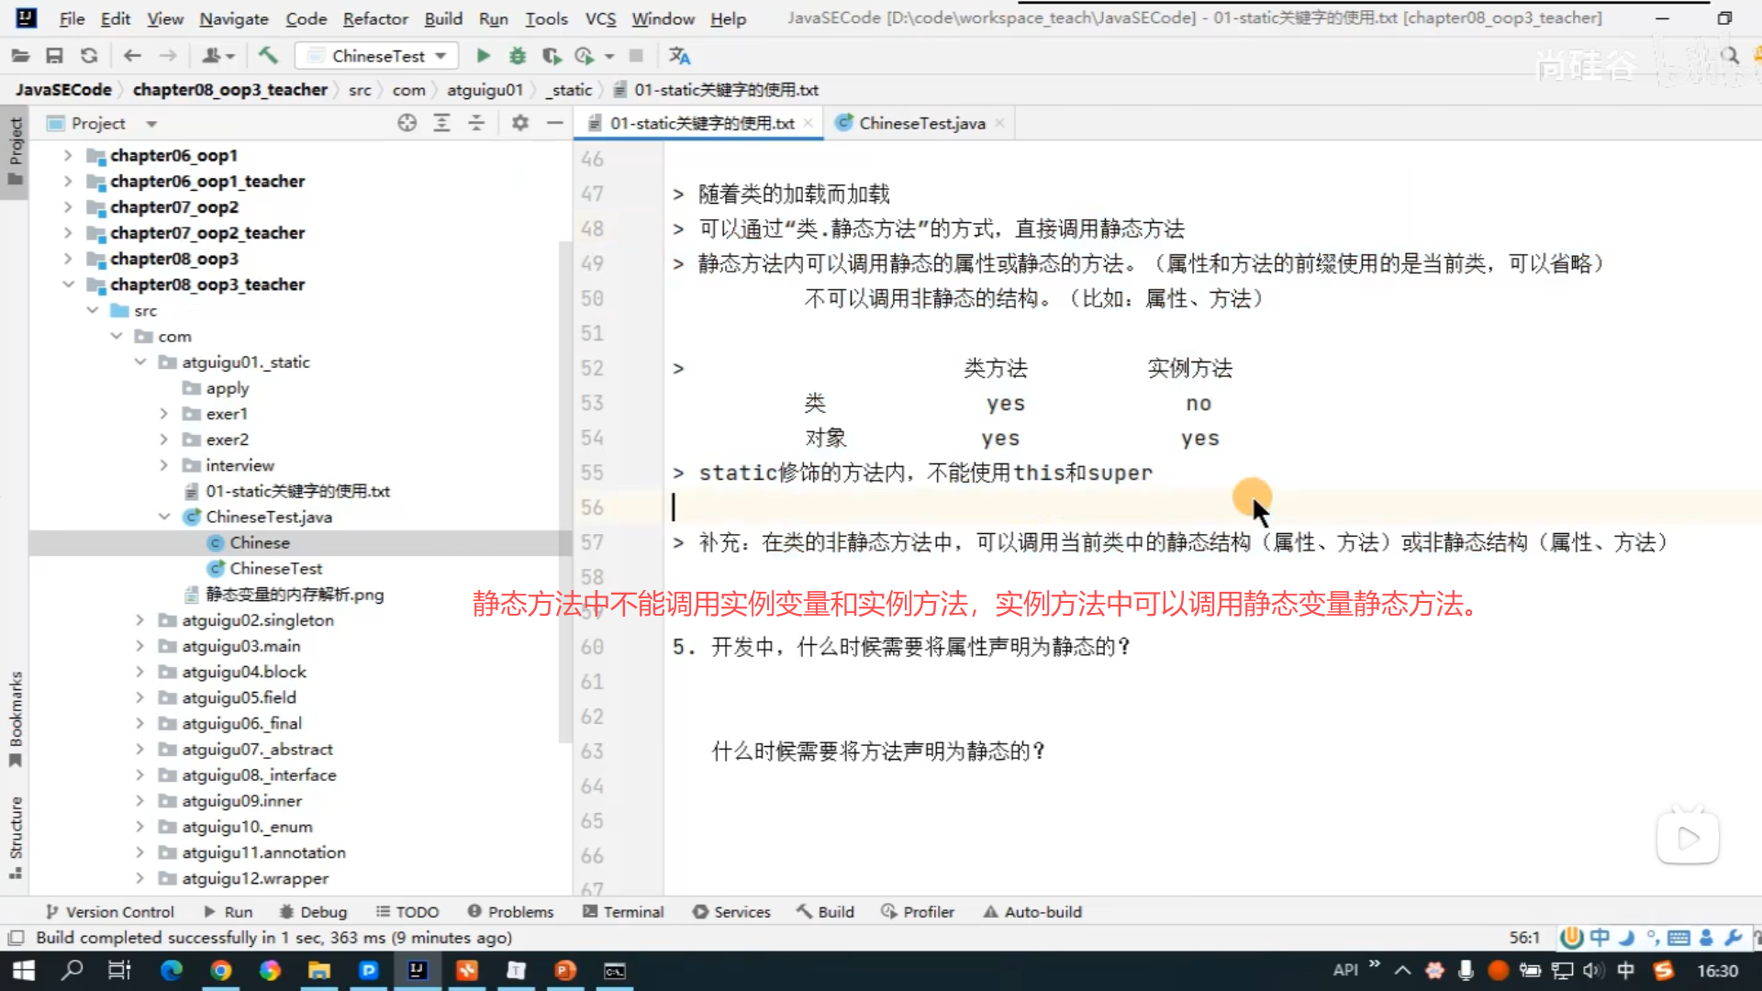Expand the atguigu02.singleton package
Screen dimensions: 1762x991
click(139, 620)
